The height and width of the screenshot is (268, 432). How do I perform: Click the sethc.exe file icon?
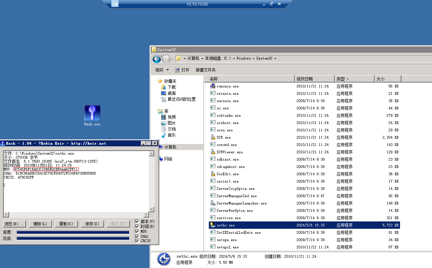coord(213,225)
